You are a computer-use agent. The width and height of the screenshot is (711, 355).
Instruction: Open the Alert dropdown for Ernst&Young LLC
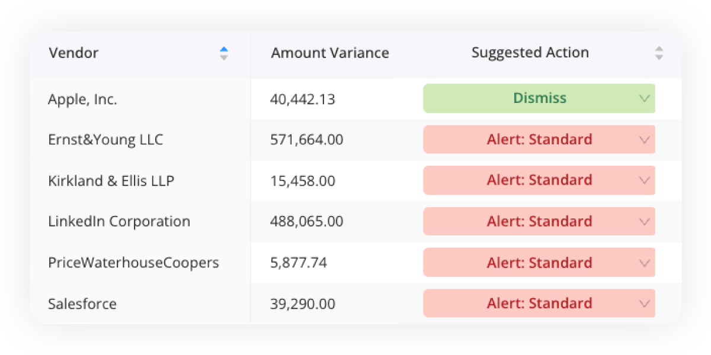pos(539,140)
